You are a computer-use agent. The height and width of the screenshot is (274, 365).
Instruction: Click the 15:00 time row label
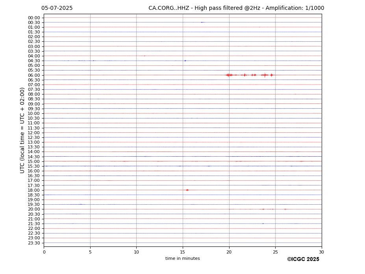[34, 161]
